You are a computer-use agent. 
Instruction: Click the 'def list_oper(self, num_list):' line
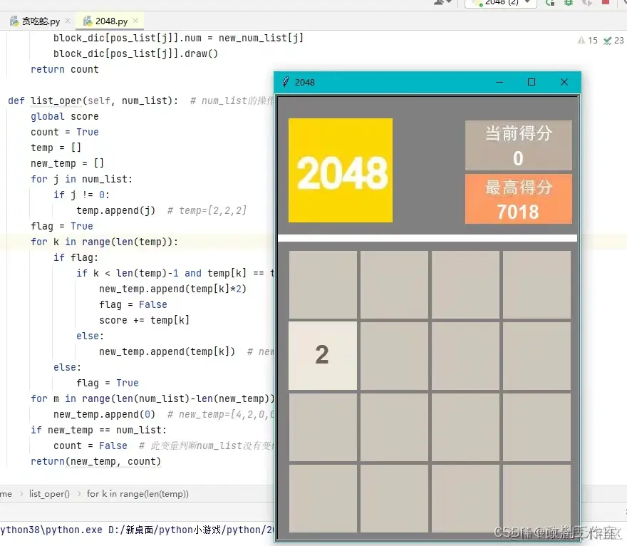tap(93, 101)
